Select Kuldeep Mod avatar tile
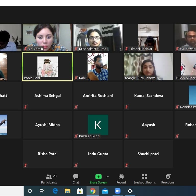The width and height of the screenshot is (196, 196). [98, 125]
